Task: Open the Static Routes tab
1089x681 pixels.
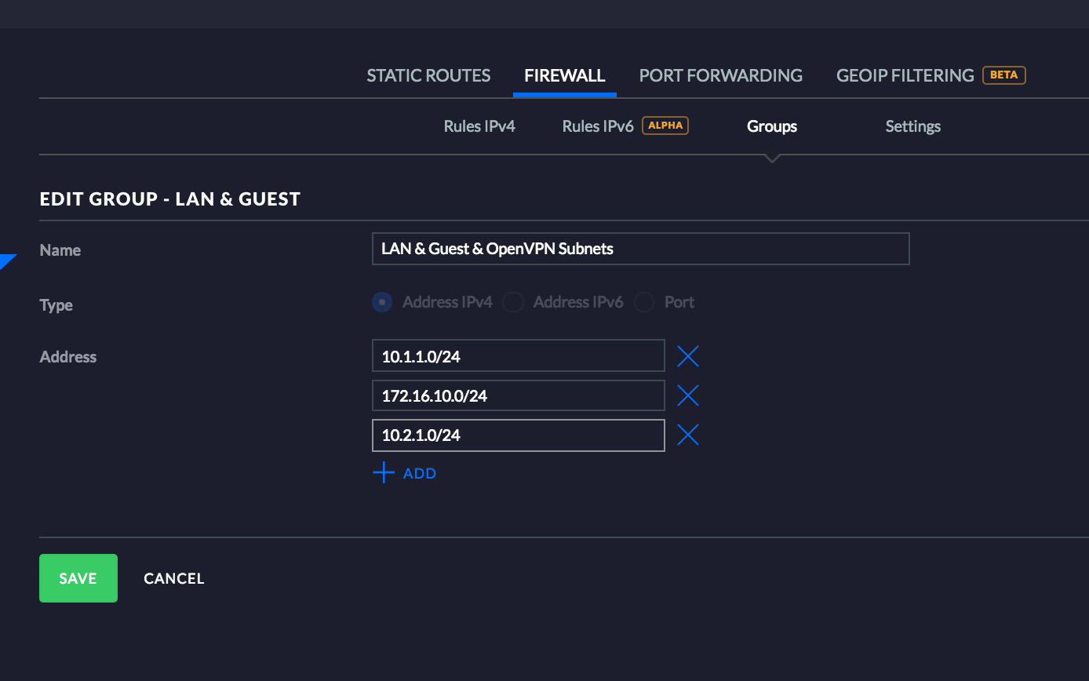Action: [x=428, y=75]
